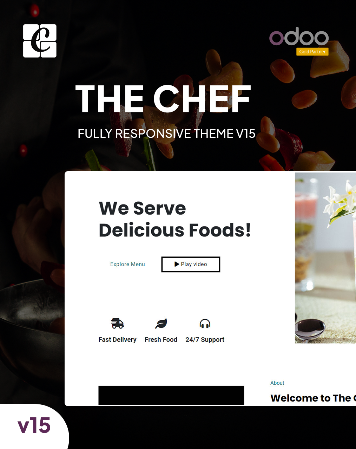This screenshot has width=356, height=449.
Task: Click the flower drink hero image
Action: 325,258
